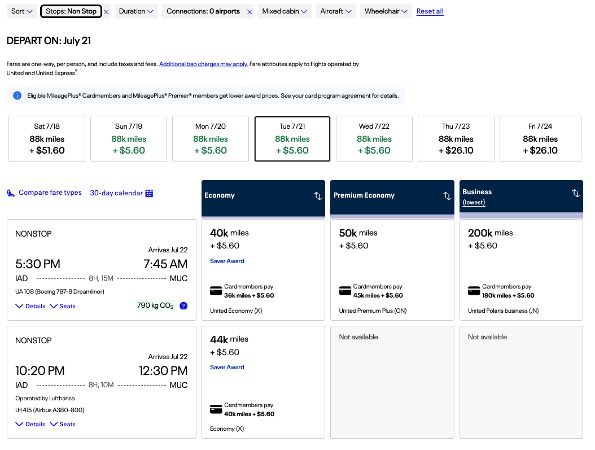
Task: Expand Details for UA 108 flight
Action: (x=30, y=306)
